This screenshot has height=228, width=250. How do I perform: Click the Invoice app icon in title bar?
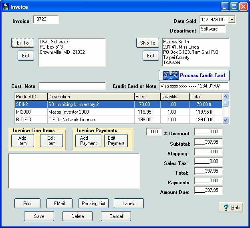(6, 6)
